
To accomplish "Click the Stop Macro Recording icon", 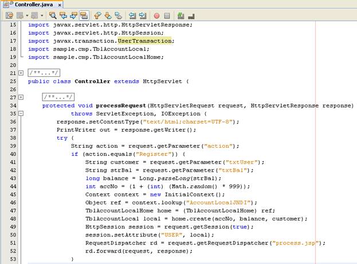I will click(x=167, y=15).
